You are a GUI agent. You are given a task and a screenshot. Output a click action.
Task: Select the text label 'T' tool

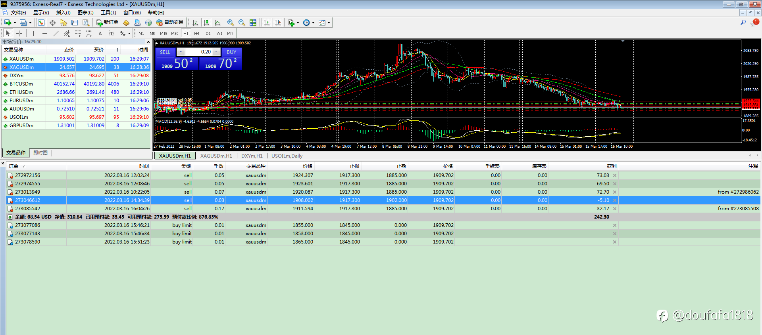pyautogui.click(x=111, y=33)
